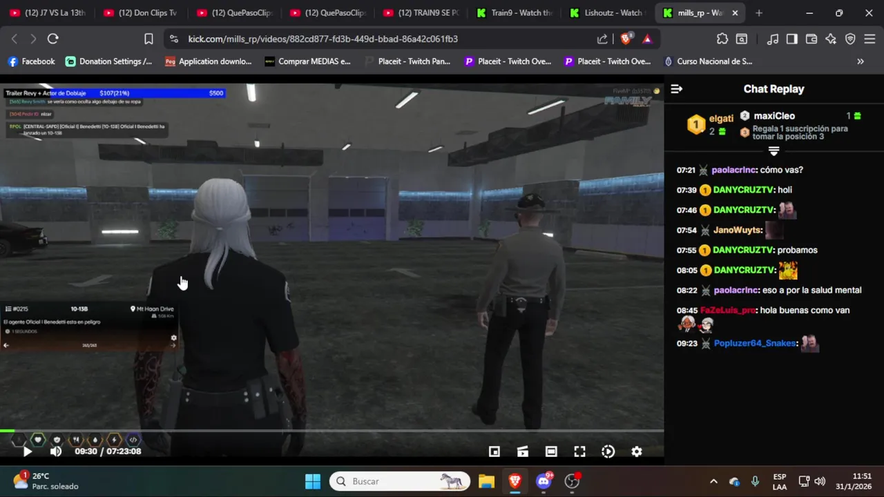Open picture-in-picture mini player
884x497 pixels.
tap(494, 451)
